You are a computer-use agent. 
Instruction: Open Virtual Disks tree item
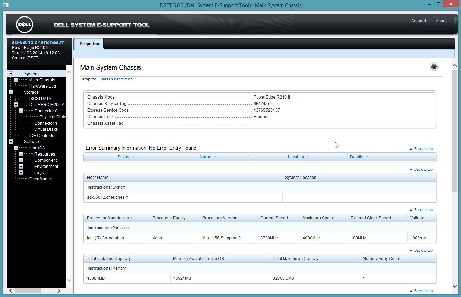click(46, 129)
